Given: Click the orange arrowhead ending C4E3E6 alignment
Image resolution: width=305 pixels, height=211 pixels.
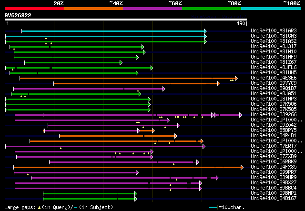Looking at the screenshot, I should pyautogui.click(x=236, y=79).
